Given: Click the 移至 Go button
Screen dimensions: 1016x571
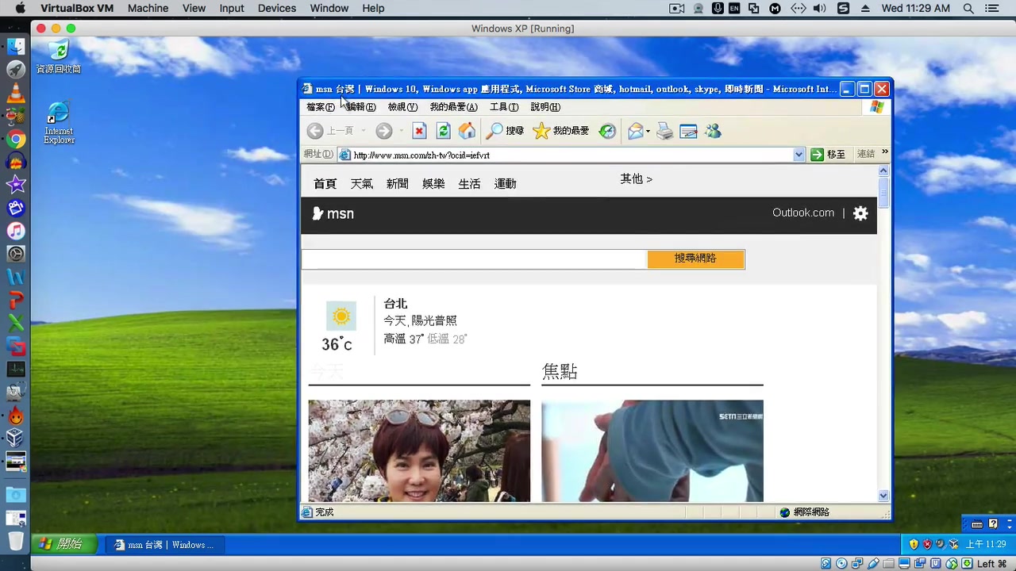Looking at the screenshot, I should pyautogui.click(x=828, y=155).
